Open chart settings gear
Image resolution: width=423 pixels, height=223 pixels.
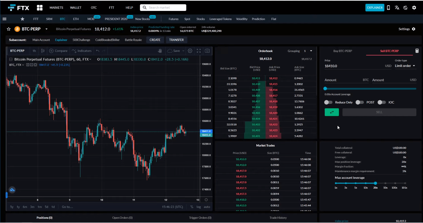(x=190, y=51)
